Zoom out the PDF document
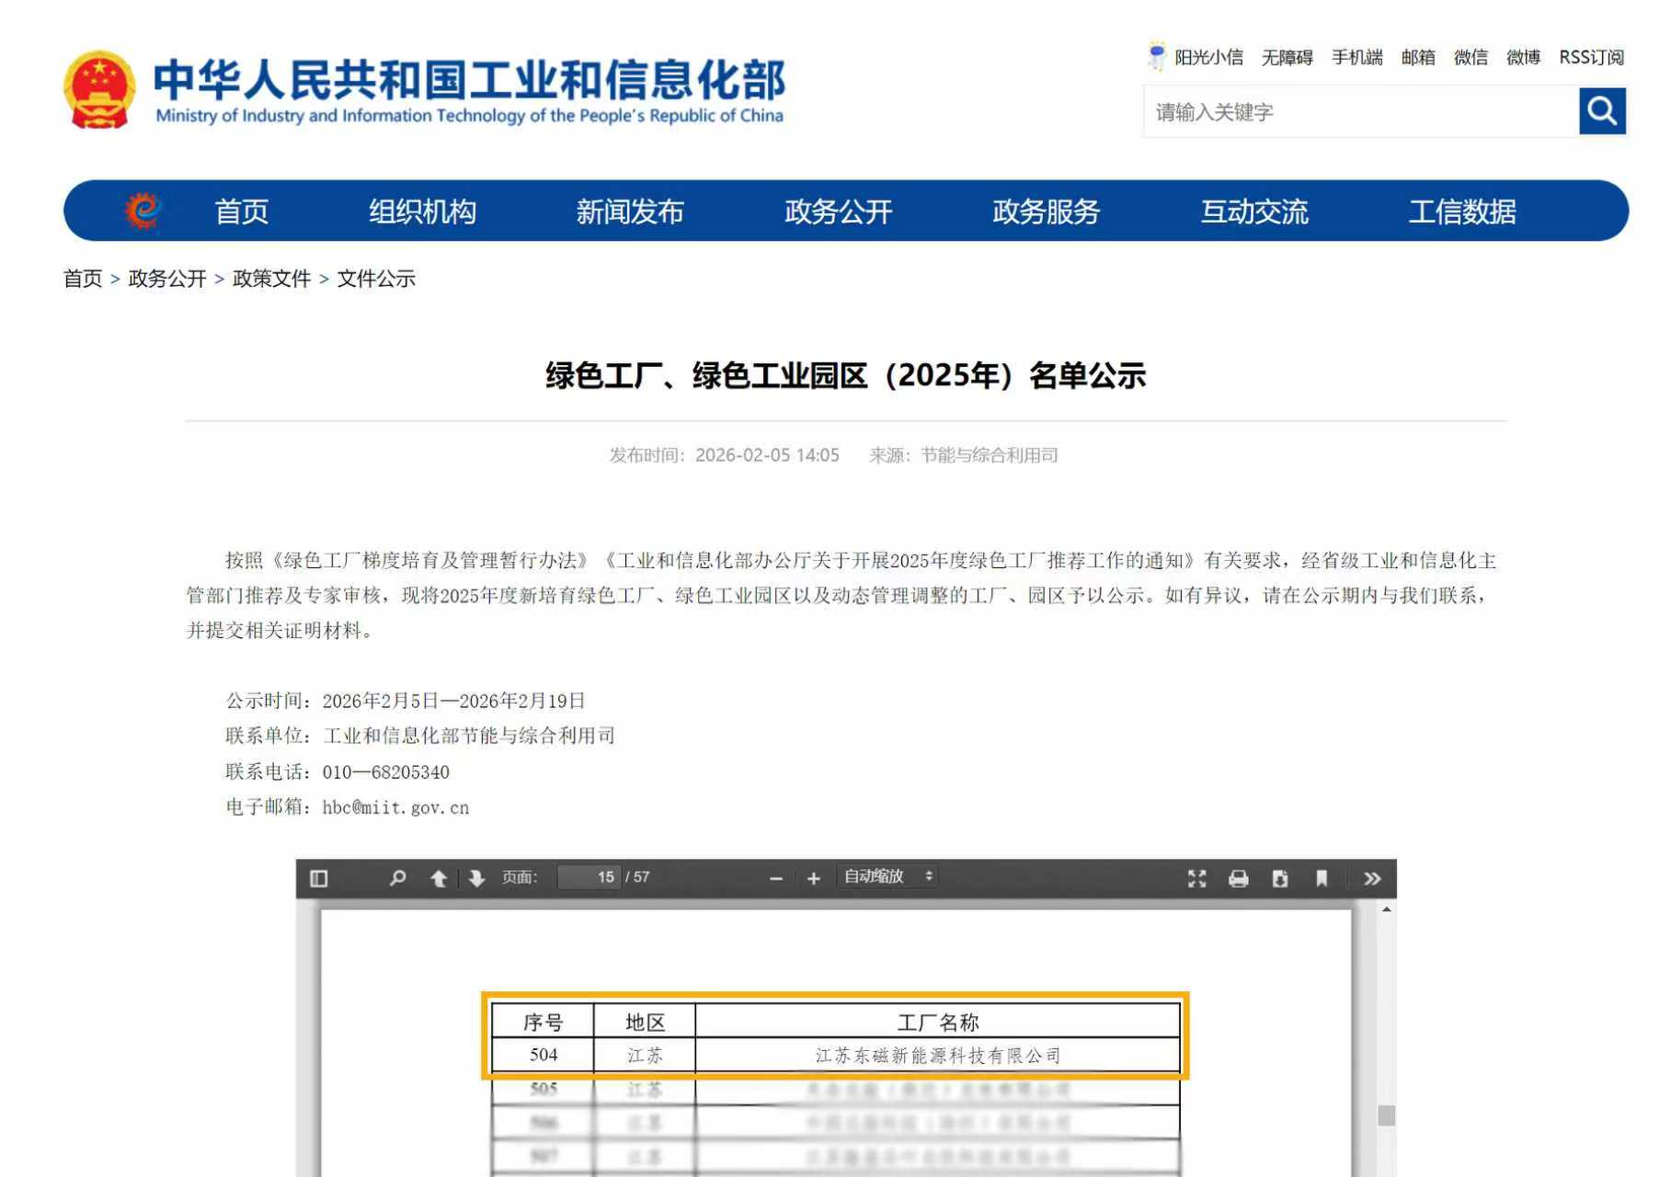 [x=775, y=878]
